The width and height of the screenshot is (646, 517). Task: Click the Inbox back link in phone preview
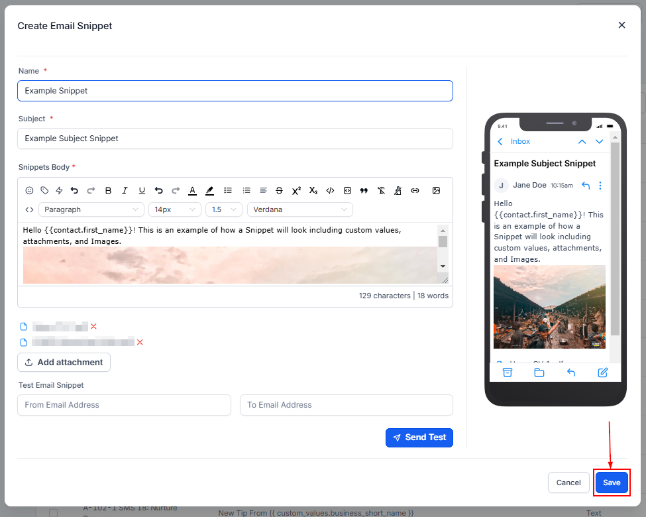point(513,141)
